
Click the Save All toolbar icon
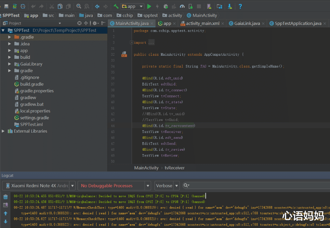[x=6, y=6]
